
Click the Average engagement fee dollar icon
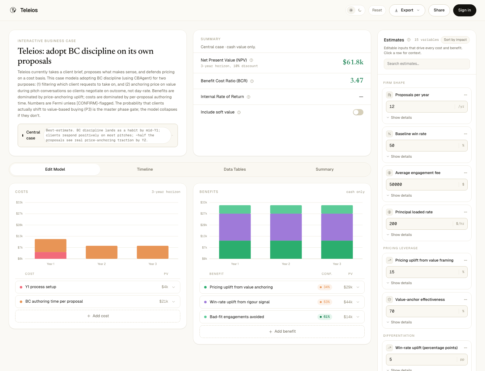(x=389, y=173)
